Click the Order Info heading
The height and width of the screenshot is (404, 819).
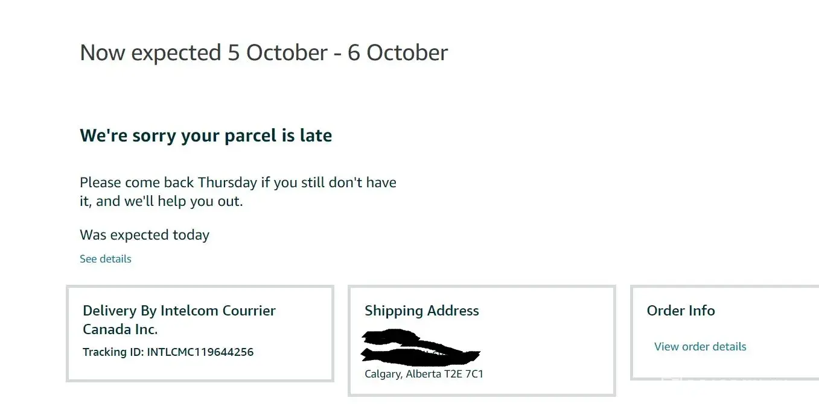[x=681, y=311]
